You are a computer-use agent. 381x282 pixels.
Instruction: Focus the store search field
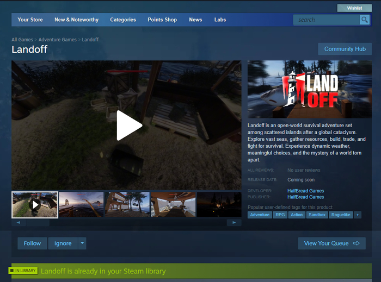coord(327,20)
